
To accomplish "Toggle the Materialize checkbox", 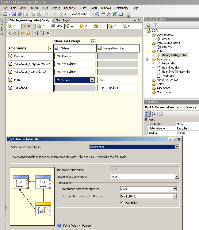I will click(x=122, y=202).
